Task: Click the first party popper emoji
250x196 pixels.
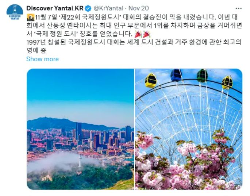Action: pos(138,34)
